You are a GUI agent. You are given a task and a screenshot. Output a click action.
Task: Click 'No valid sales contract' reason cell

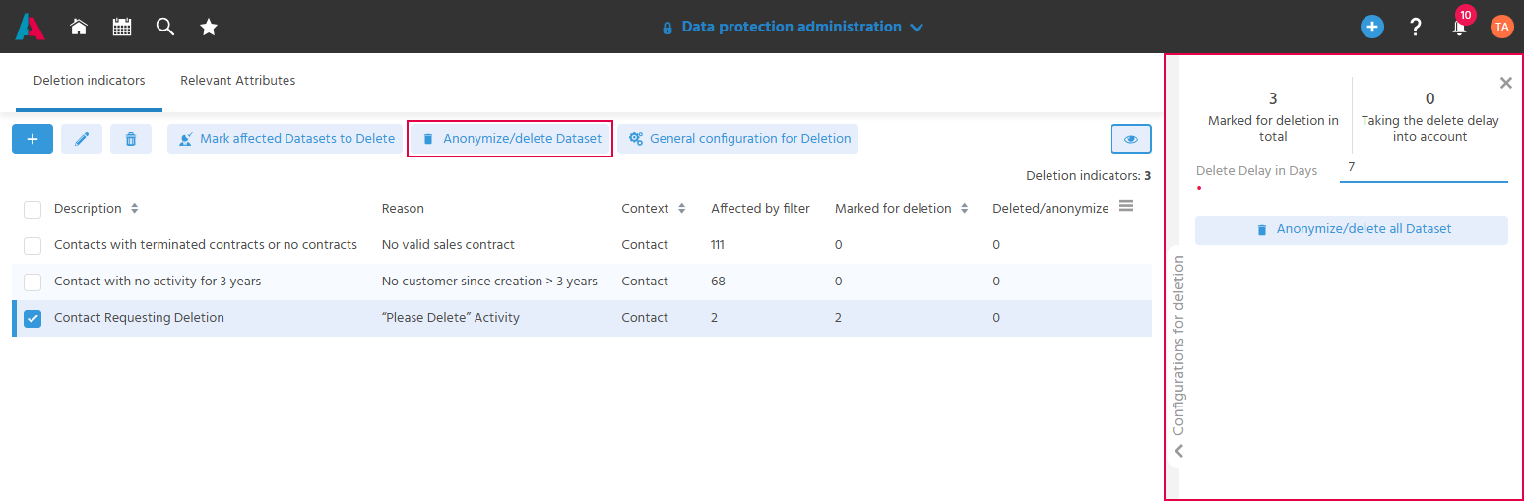[x=448, y=245]
